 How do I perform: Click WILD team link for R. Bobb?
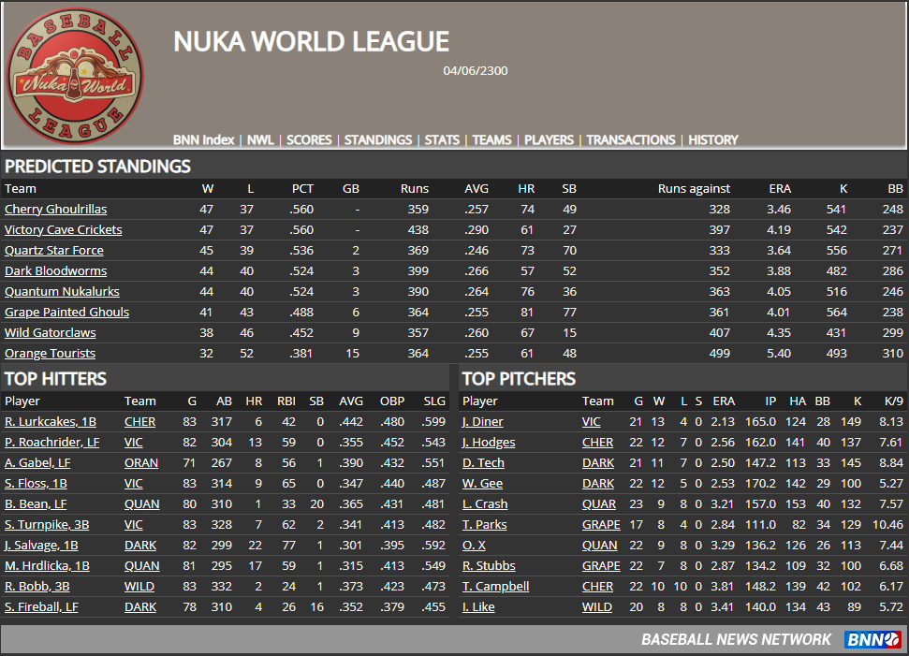click(139, 587)
